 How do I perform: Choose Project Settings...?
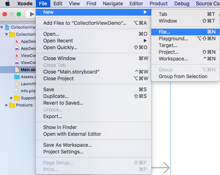pos(94,152)
